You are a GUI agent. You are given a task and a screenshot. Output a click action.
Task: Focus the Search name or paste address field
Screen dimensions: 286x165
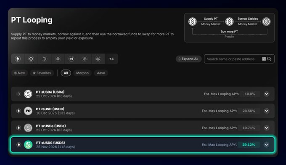point(239,59)
